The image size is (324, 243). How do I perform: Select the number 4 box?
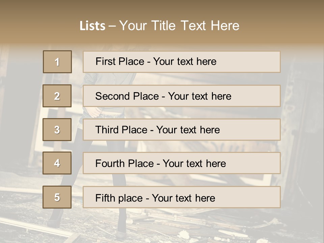click(x=57, y=163)
